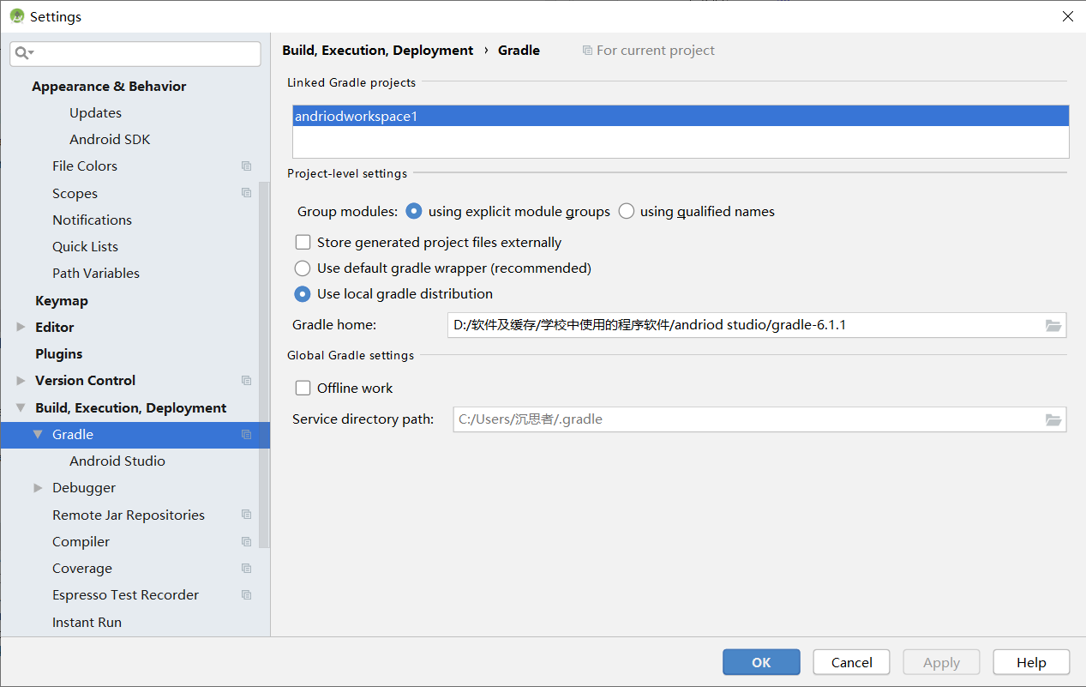The width and height of the screenshot is (1086, 687).
Task: Click the project-scope icon beside Espresso Test Recorder
Action: 247,595
